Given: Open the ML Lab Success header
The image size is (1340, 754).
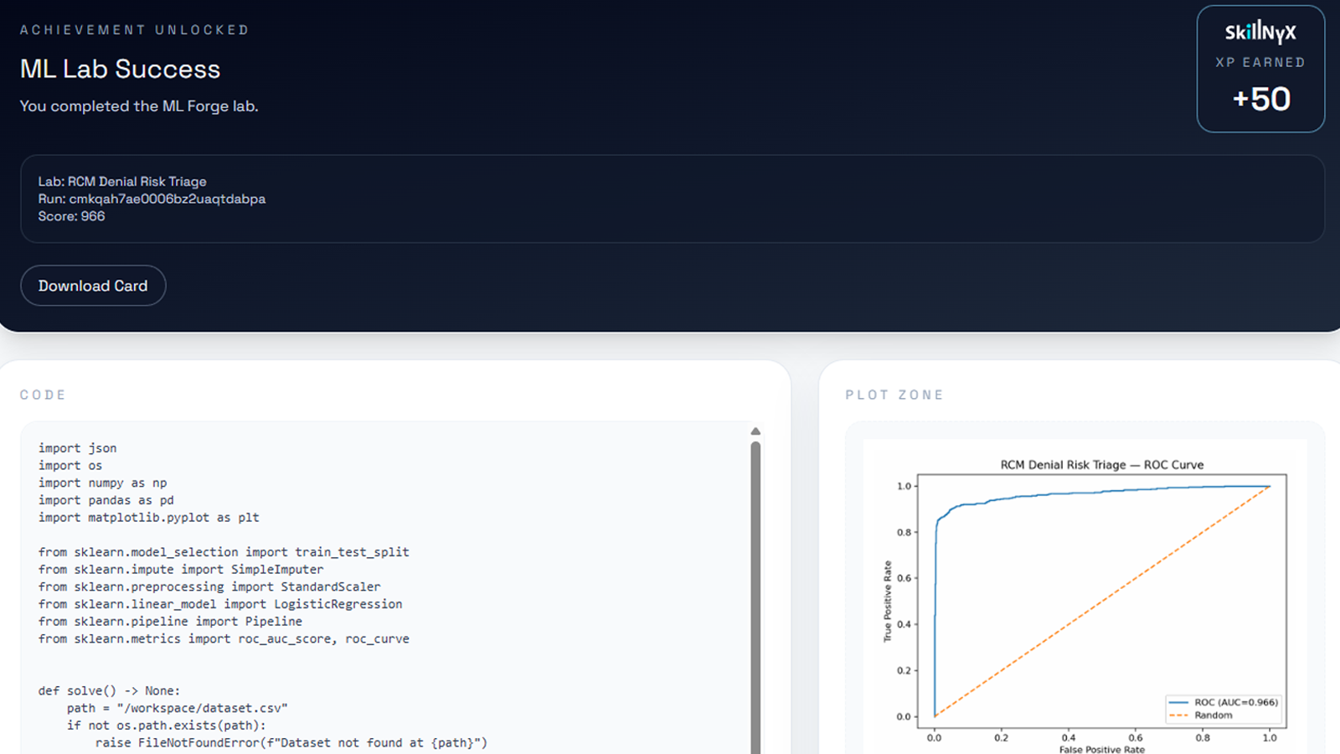Looking at the screenshot, I should point(120,69).
